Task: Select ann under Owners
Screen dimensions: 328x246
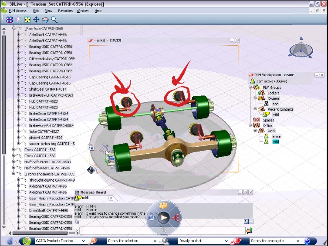Action: [x=275, y=104]
